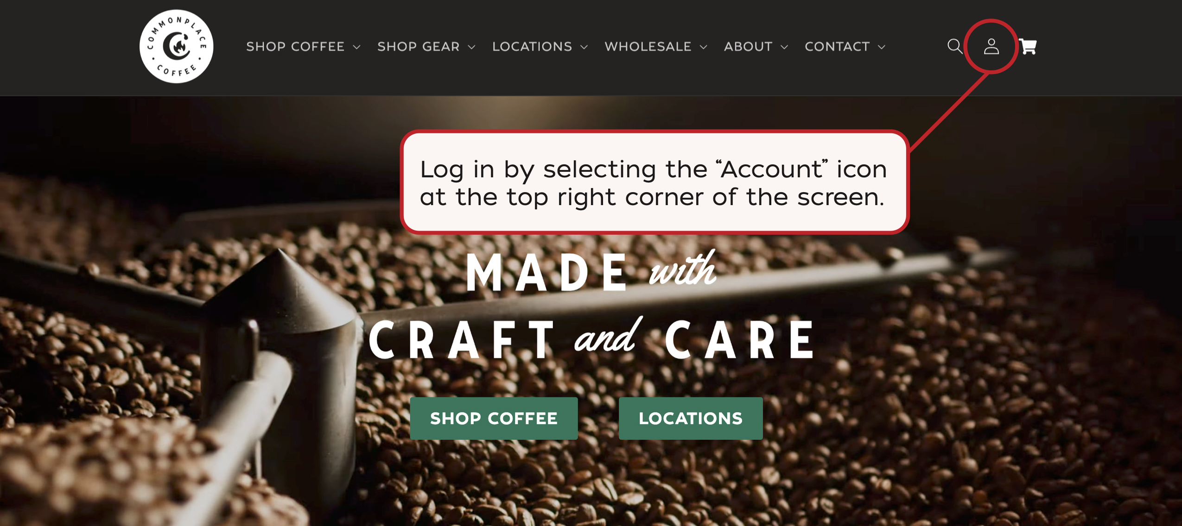This screenshot has width=1182, height=526.
Task: Open the Shop Coffee menu item
Action: point(295,46)
